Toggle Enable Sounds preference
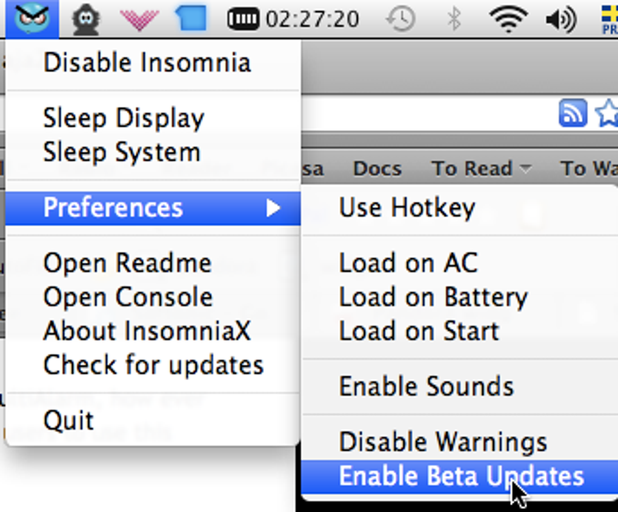This screenshot has width=618, height=512. [426, 387]
